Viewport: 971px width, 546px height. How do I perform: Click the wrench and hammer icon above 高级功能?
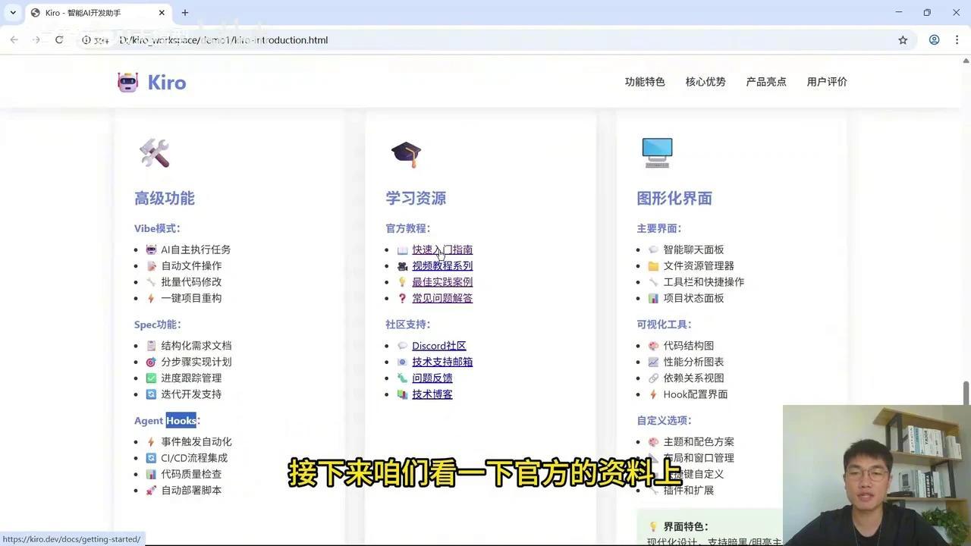(x=154, y=153)
